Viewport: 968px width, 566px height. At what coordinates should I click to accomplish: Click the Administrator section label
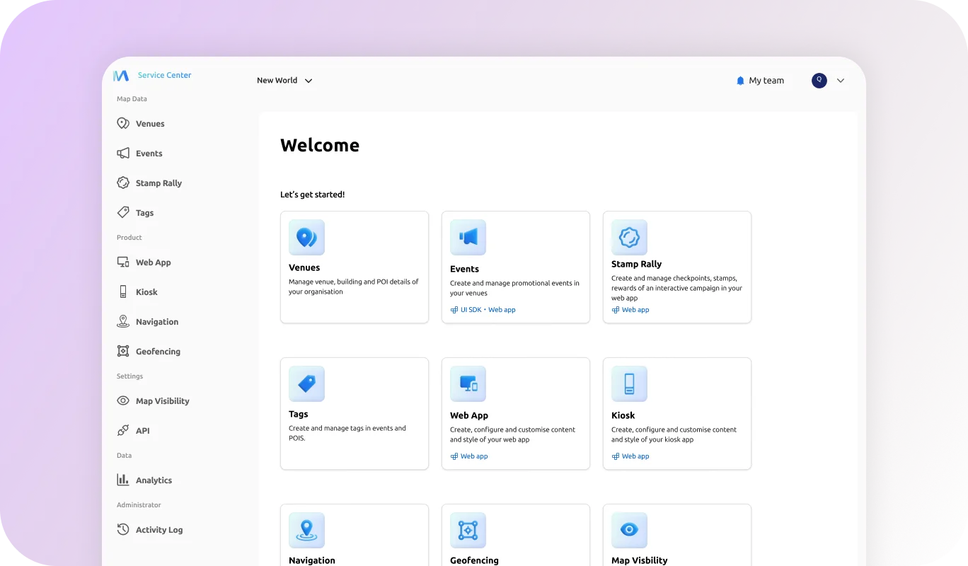[x=139, y=505]
